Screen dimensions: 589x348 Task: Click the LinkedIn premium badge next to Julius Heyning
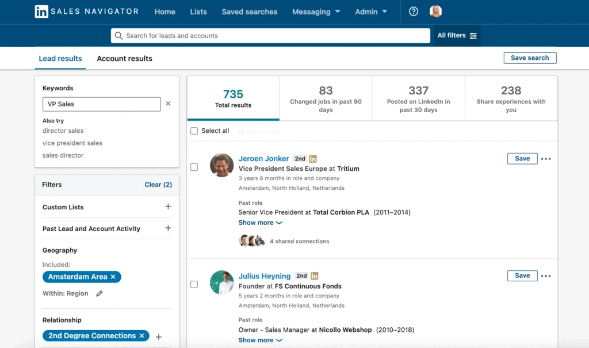(x=315, y=276)
